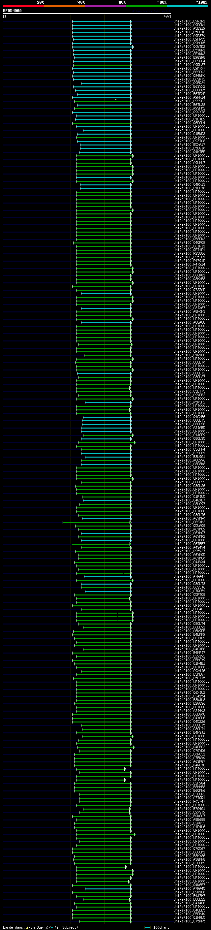Select hit UniRef100_A9RU27

point(189,65)
